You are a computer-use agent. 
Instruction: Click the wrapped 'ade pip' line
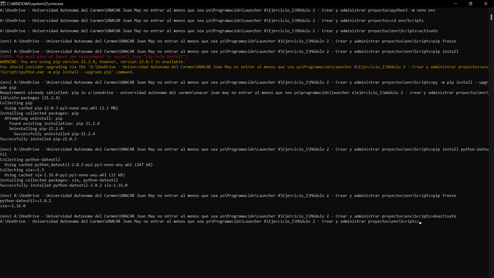coord(8,88)
